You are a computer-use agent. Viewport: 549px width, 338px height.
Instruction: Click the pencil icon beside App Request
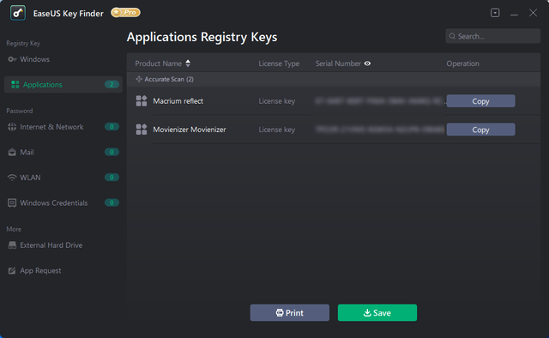(x=12, y=270)
